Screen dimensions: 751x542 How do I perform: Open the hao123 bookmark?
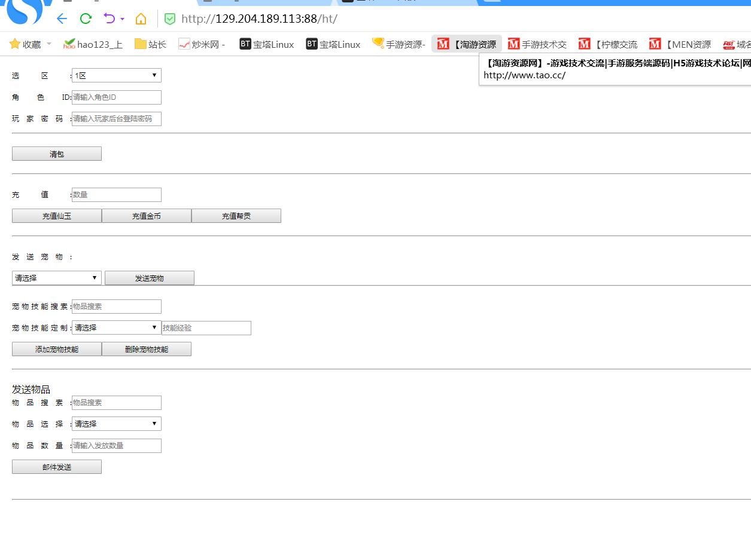(x=93, y=44)
